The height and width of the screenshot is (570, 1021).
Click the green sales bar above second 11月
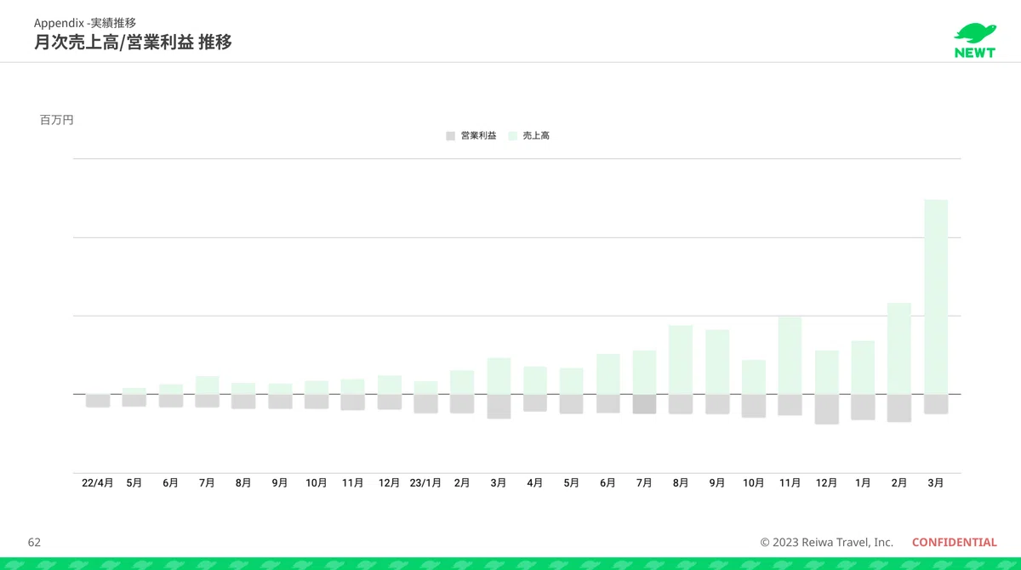pyautogui.click(x=790, y=356)
